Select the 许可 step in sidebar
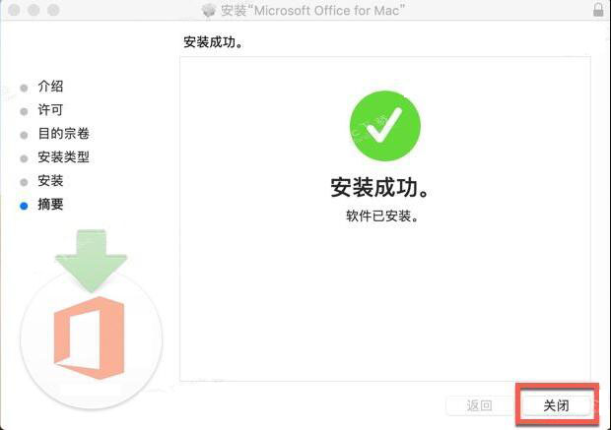Screen dimensions: 611x430 [x=50, y=110]
